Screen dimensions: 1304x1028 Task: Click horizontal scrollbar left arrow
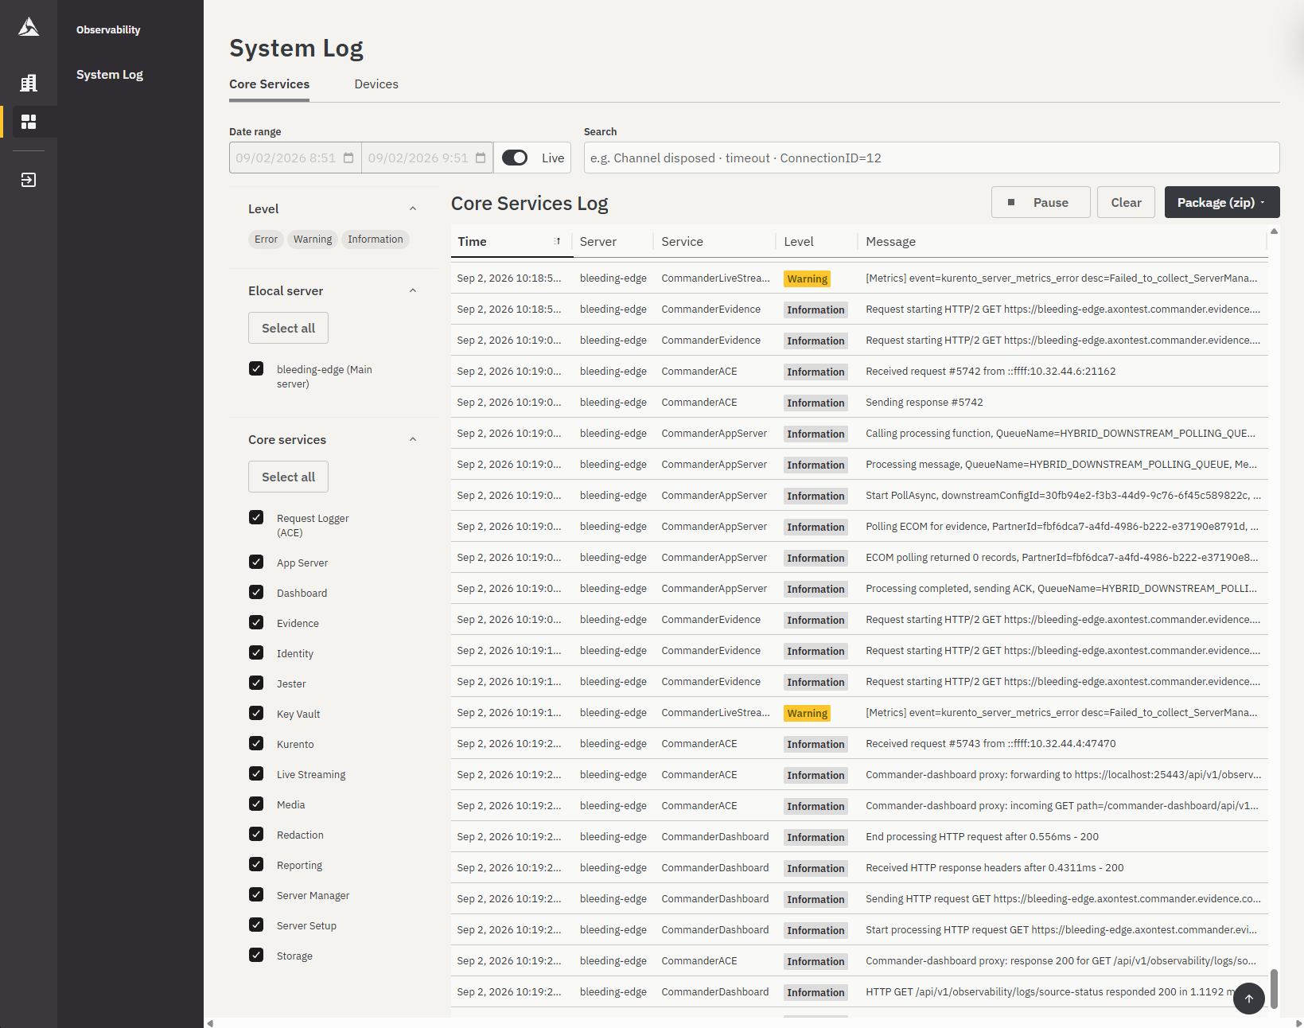click(210, 1023)
